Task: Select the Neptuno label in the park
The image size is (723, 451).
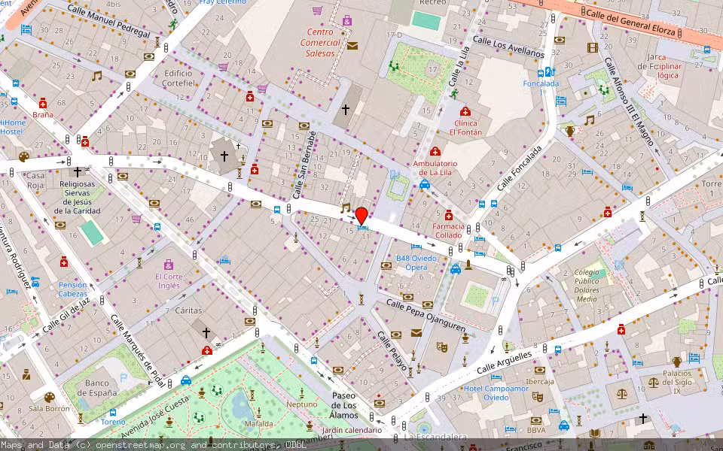Action: coord(301,404)
